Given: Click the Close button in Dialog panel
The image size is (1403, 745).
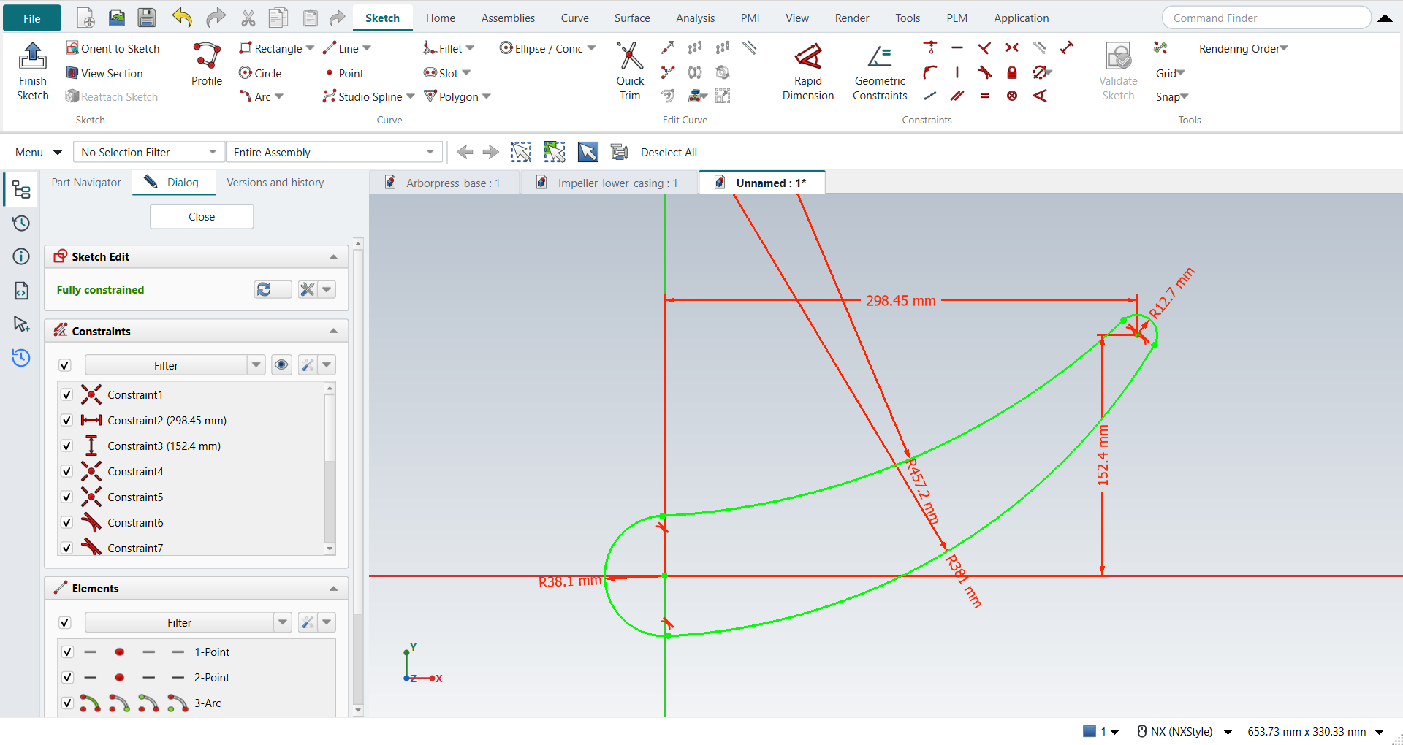Looking at the screenshot, I should 202,217.
